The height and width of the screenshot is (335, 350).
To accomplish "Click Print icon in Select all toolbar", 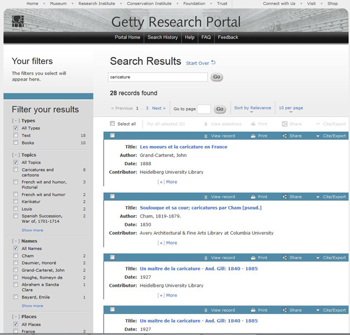I will [253, 124].
